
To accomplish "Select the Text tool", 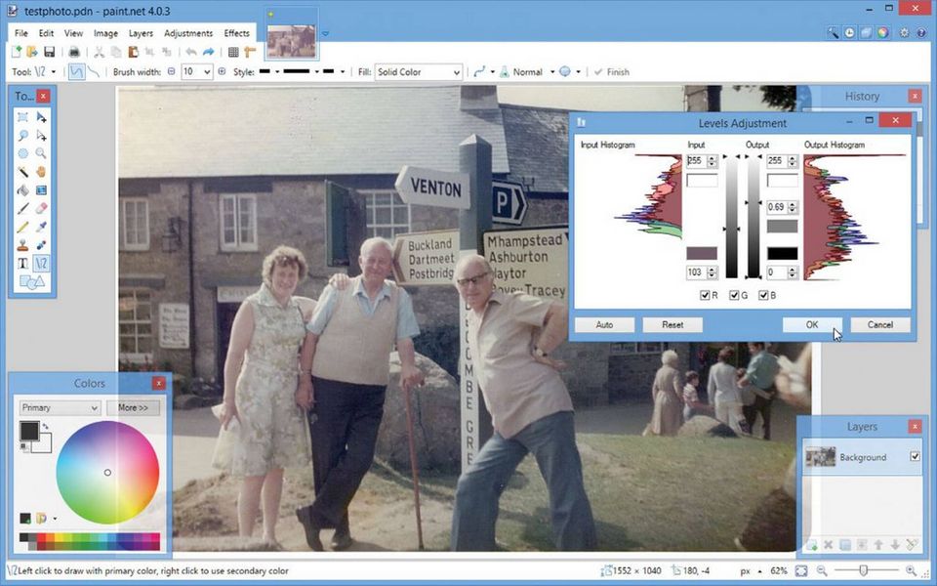I will [x=22, y=264].
